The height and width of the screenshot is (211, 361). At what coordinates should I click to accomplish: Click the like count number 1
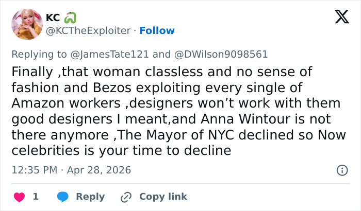click(36, 197)
